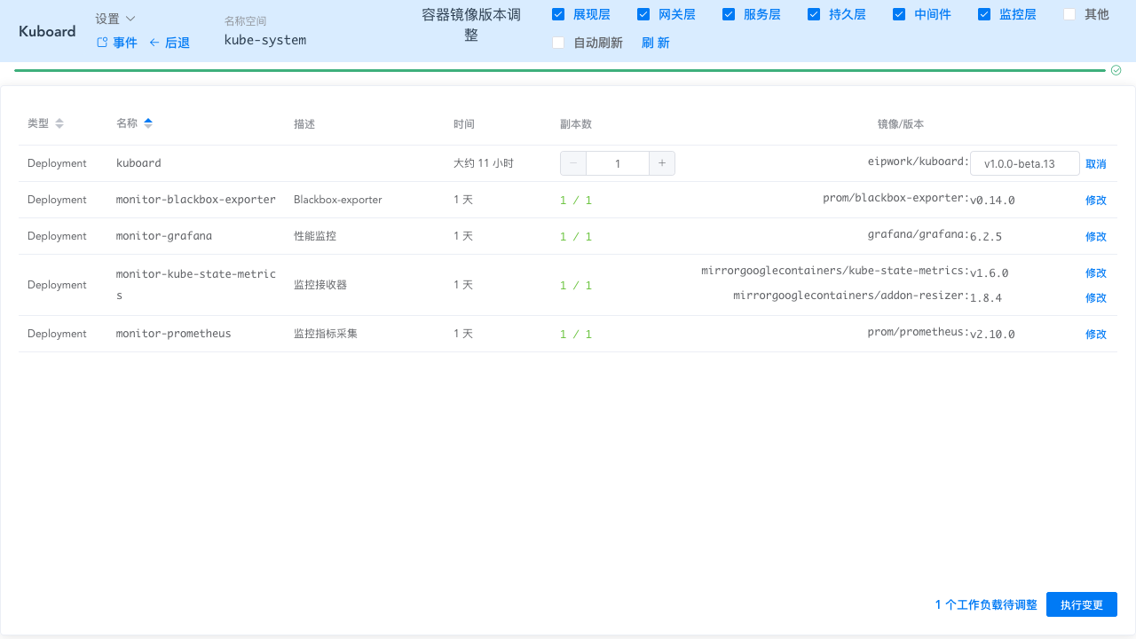Click the 刷新 refresh link
This screenshot has height=639, width=1136.
point(656,43)
